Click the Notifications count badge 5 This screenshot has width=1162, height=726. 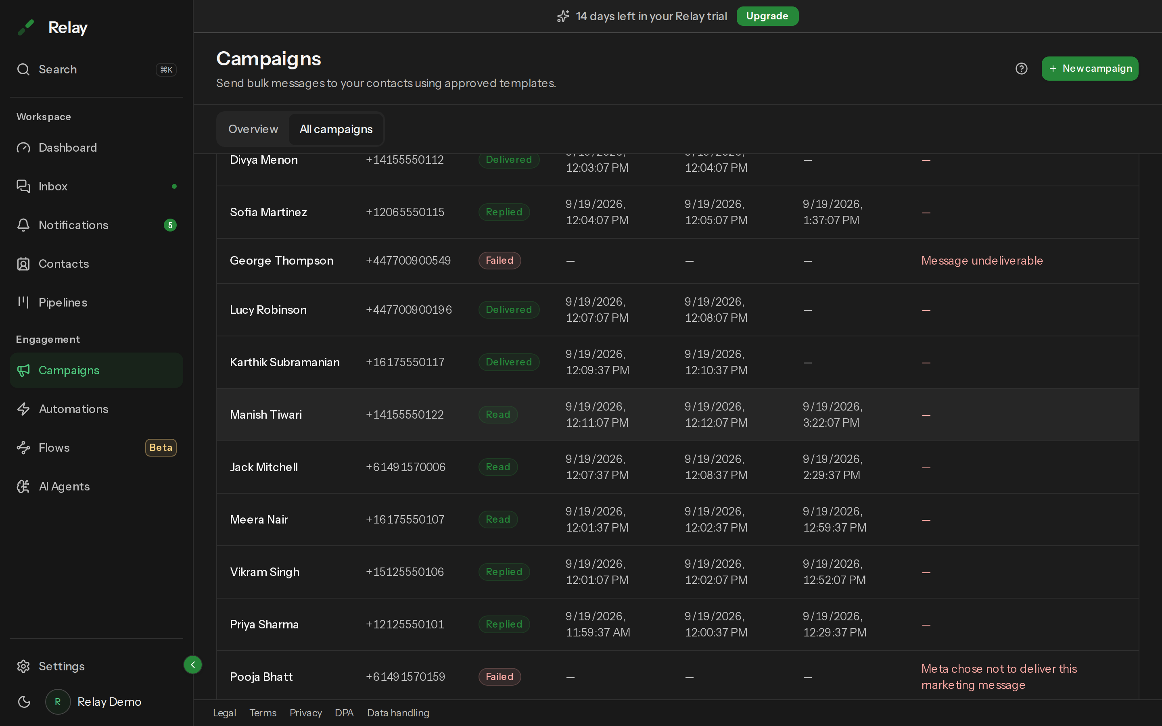170,225
